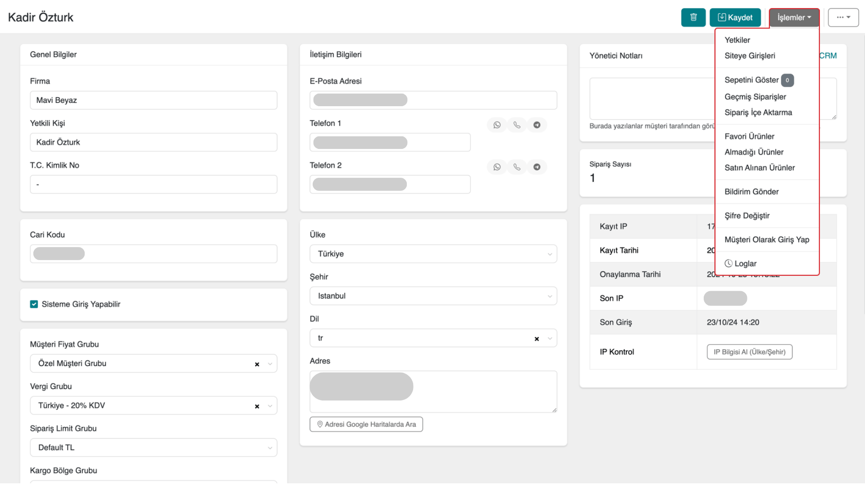Click phone call icon for Telefon 1
This screenshot has height=486, width=865.
[517, 125]
